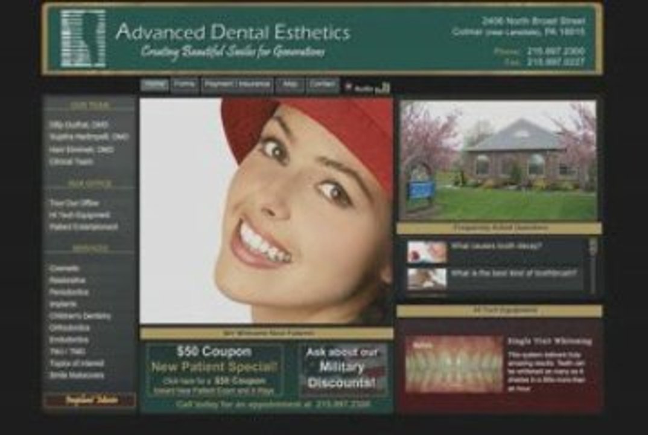Click the Advanced Dental Esthetics logo icon
Viewport: 648px width, 435px height.
pos(83,39)
